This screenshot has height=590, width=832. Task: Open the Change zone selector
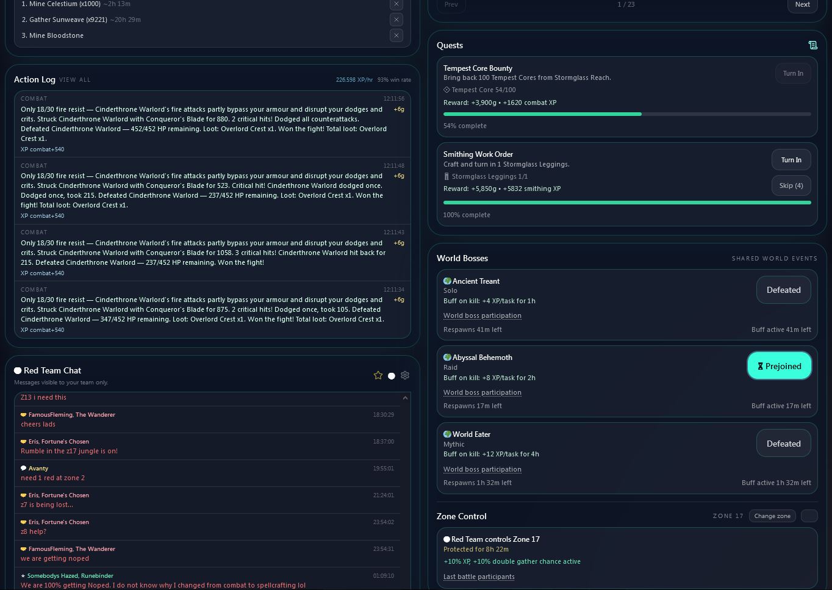tap(772, 516)
